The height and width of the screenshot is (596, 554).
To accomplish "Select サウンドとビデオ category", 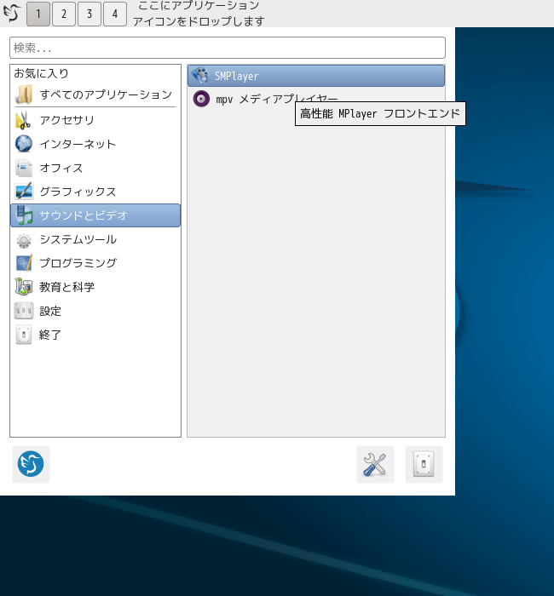I will (95, 215).
